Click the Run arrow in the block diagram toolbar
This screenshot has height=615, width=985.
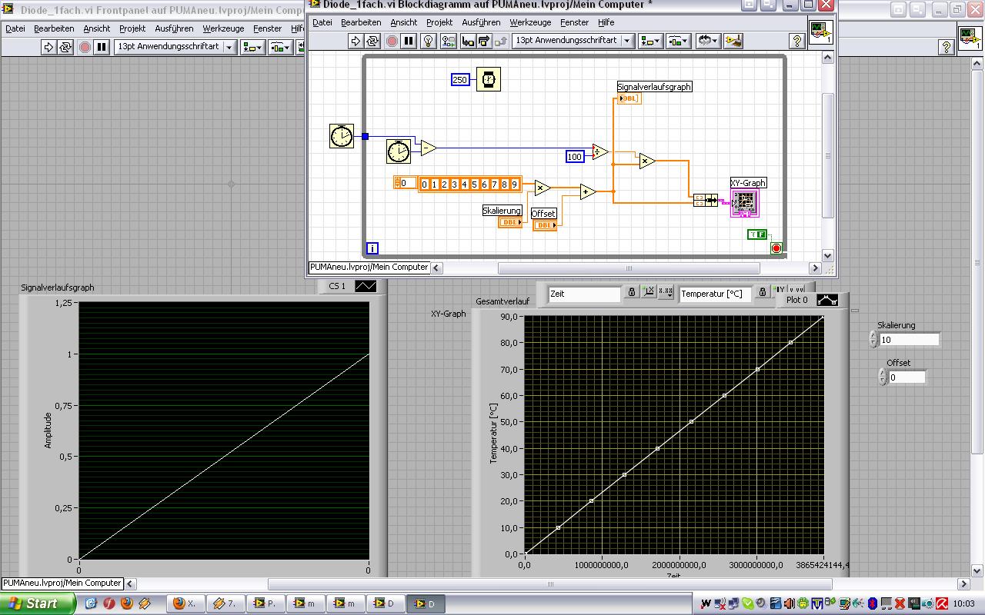coord(356,41)
